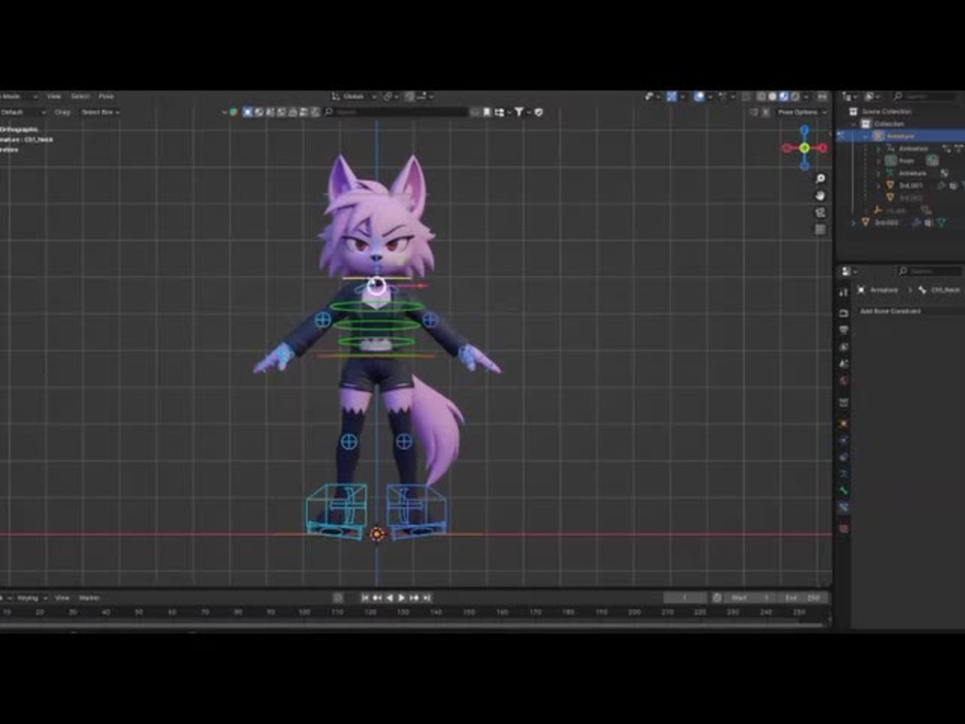
Task: Click the shield icon at the toolbar end
Action: (x=538, y=112)
